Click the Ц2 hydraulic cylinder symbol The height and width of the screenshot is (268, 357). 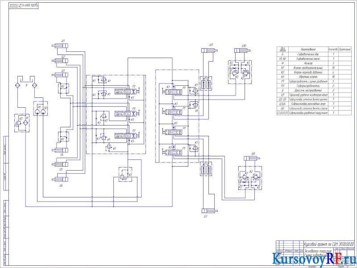[x=60, y=61]
